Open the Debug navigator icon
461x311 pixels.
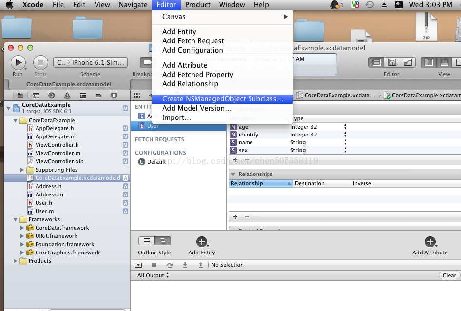(83, 96)
